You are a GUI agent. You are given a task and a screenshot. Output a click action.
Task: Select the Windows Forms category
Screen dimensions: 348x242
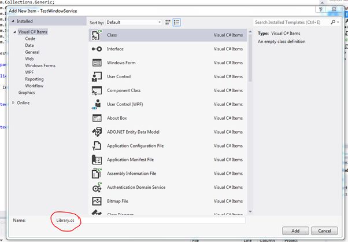(40, 65)
